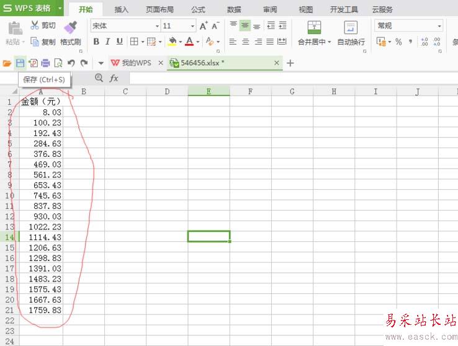Expand the 合并居中 dropdown arrow
Image resolution: width=458 pixels, height=346 pixels.
[330, 42]
